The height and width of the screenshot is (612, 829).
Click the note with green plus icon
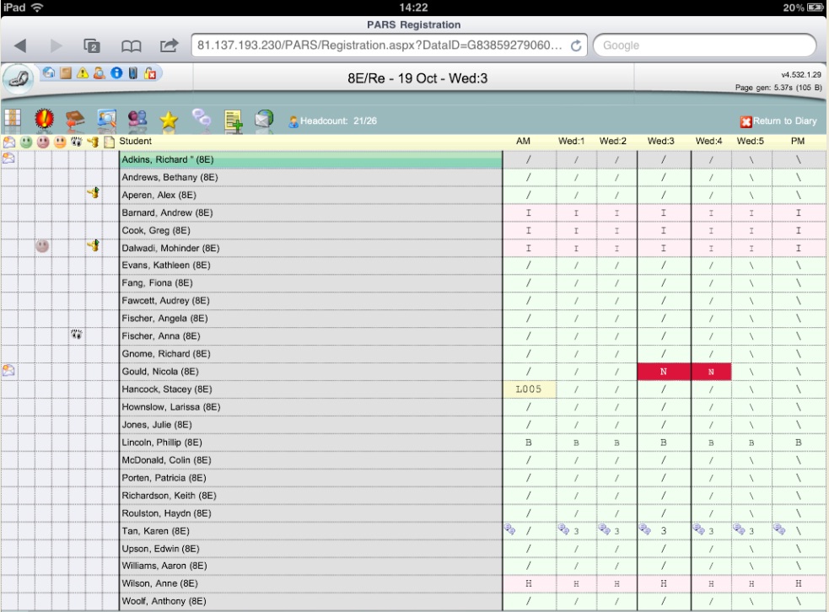pyautogui.click(x=233, y=120)
